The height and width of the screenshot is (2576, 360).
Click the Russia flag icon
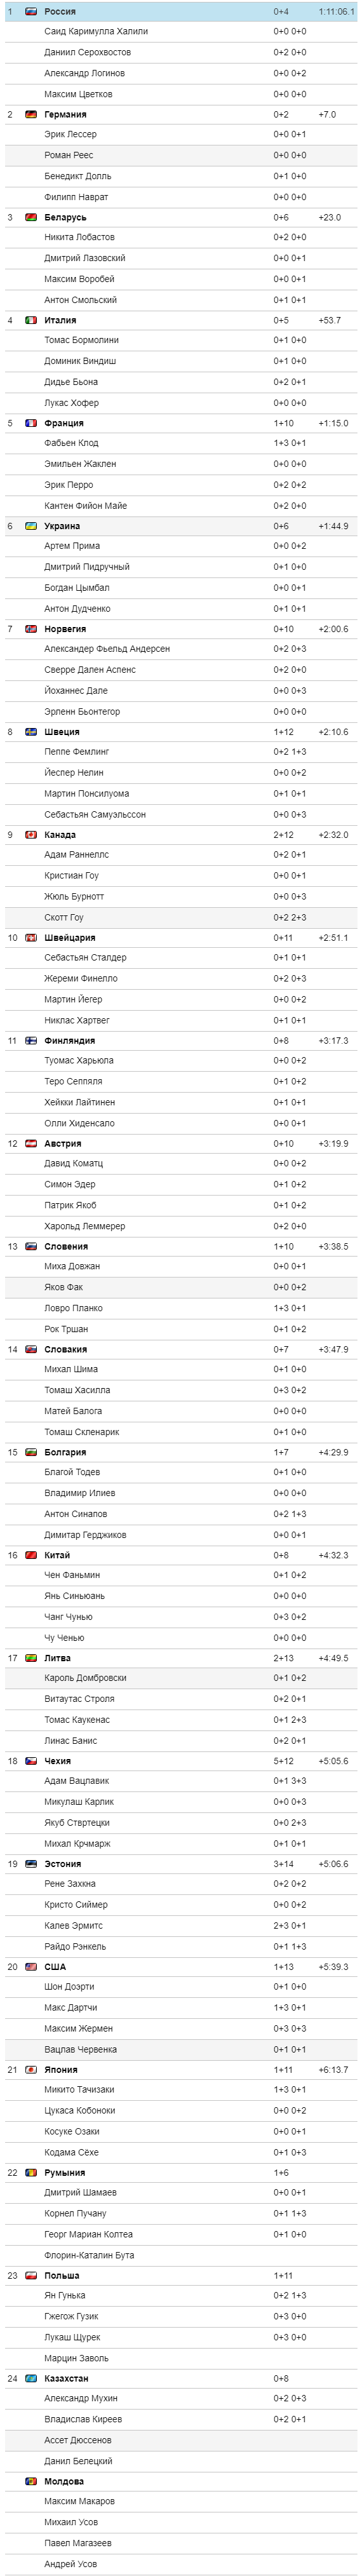[31, 12]
